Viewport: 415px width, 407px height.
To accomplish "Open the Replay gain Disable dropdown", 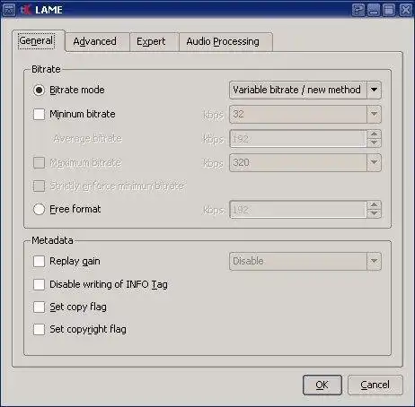I will click(305, 261).
